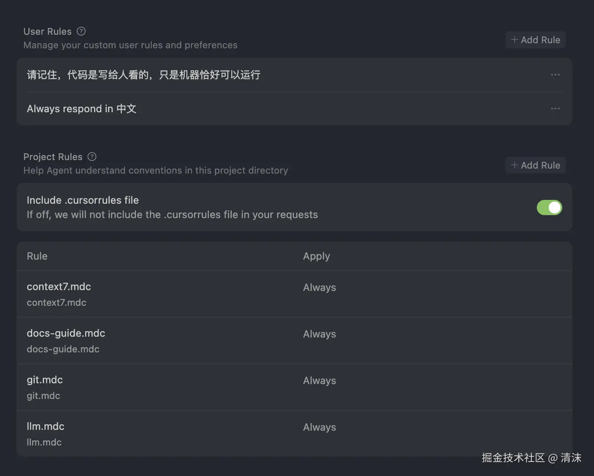Viewport: 594px width, 476px height.
Task: Click help icon next to User Rules
Action: click(81, 31)
